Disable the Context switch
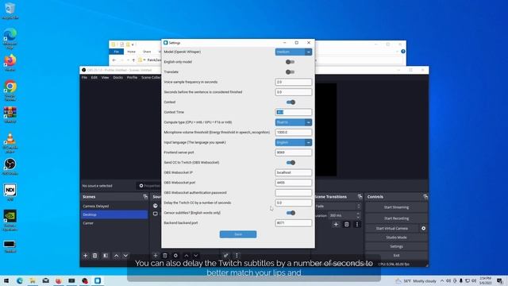 [x=291, y=102]
